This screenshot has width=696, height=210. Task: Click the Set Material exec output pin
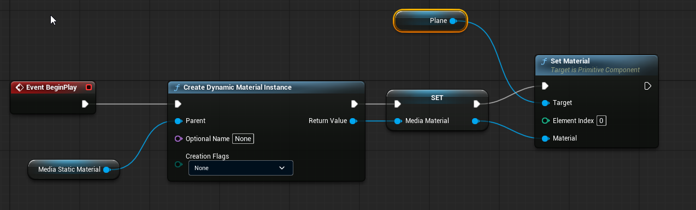point(647,86)
